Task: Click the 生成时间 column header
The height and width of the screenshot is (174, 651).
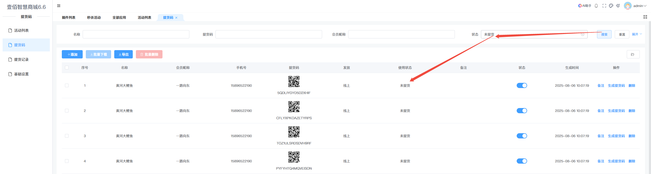Action: 572,68
